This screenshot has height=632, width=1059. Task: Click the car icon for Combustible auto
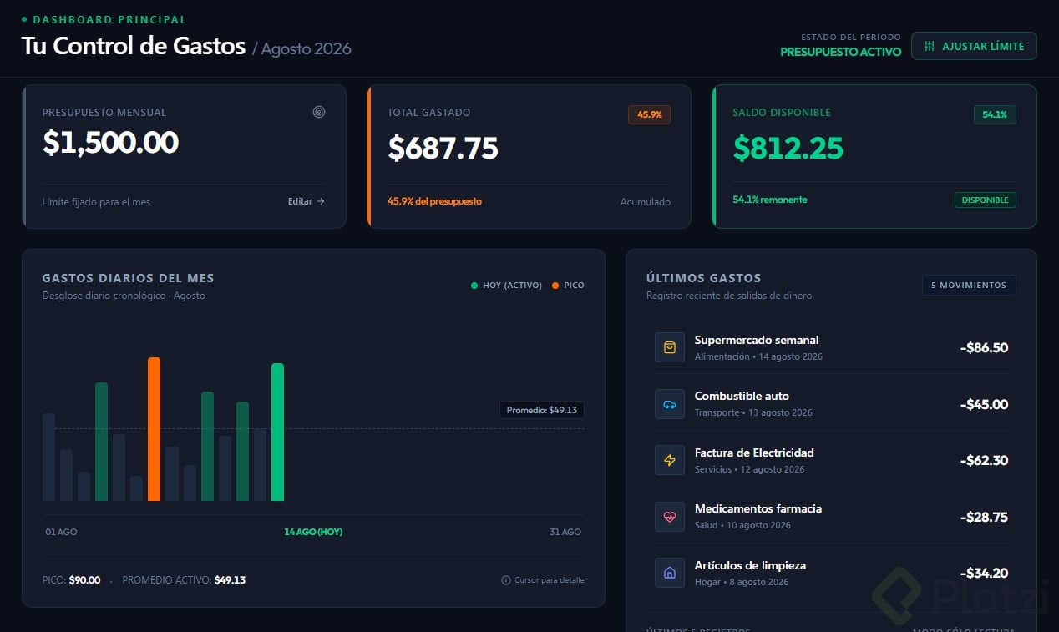pos(670,404)
